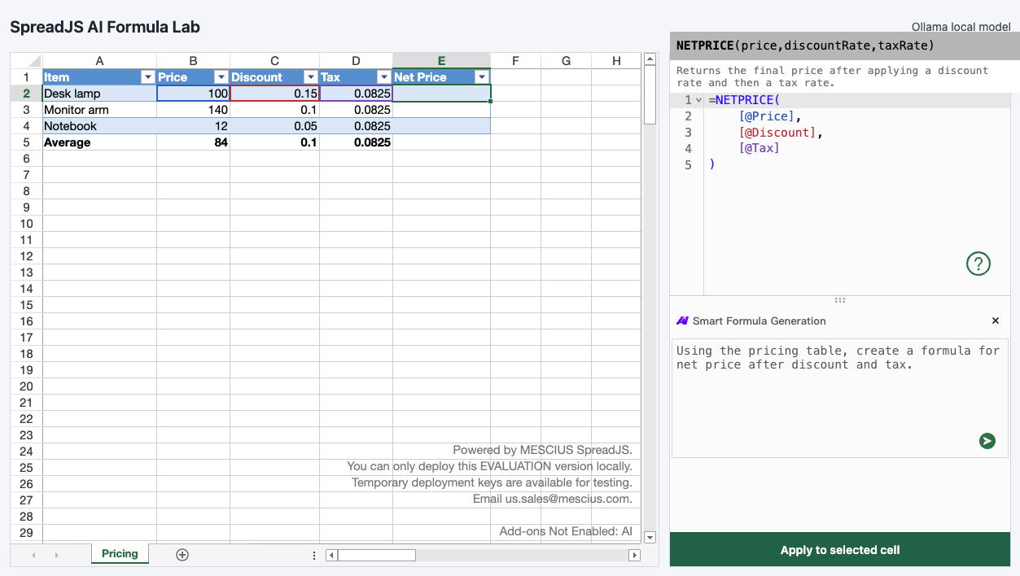This screenshot has height=576, width=1020.
Task: Click [@Discount] in formula editor
Action: tap(777, 133)
